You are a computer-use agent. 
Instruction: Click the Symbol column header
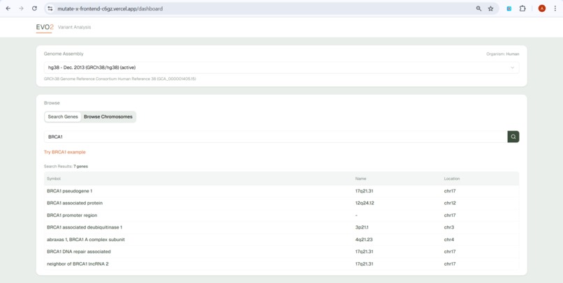[x=54, y=178]
